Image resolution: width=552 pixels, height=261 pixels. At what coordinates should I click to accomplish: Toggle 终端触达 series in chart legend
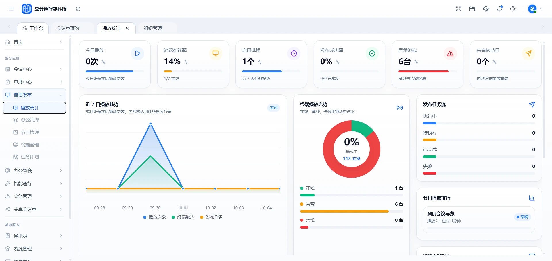pyautogui.click(x=183, y=217)
